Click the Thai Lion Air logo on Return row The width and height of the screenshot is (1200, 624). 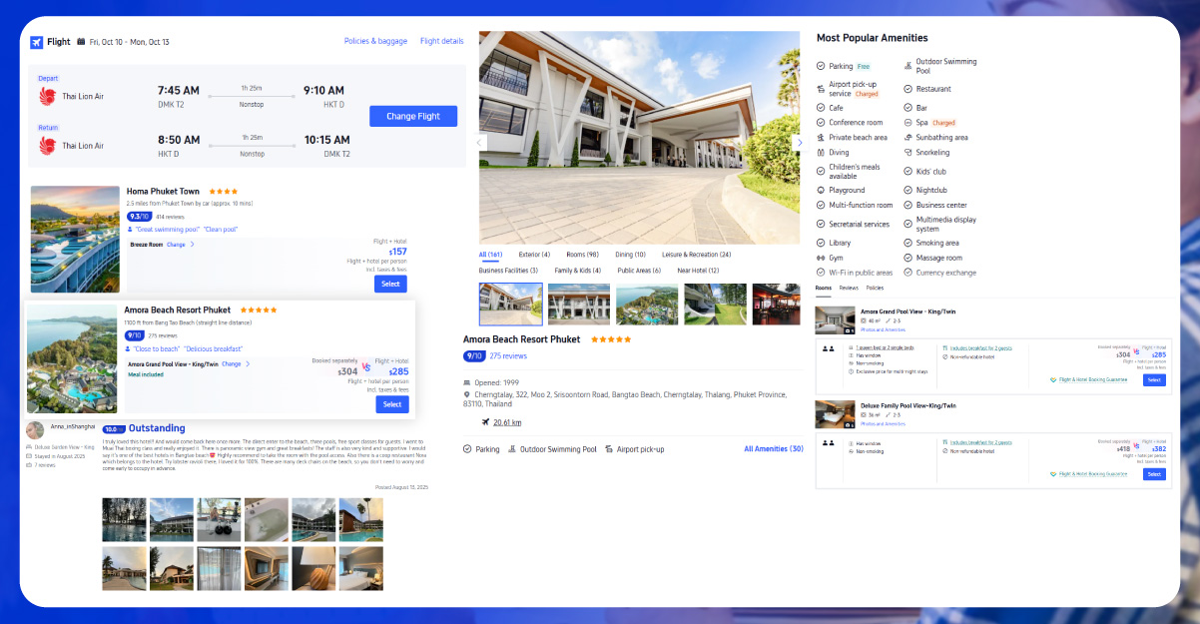tap(46, 145)
